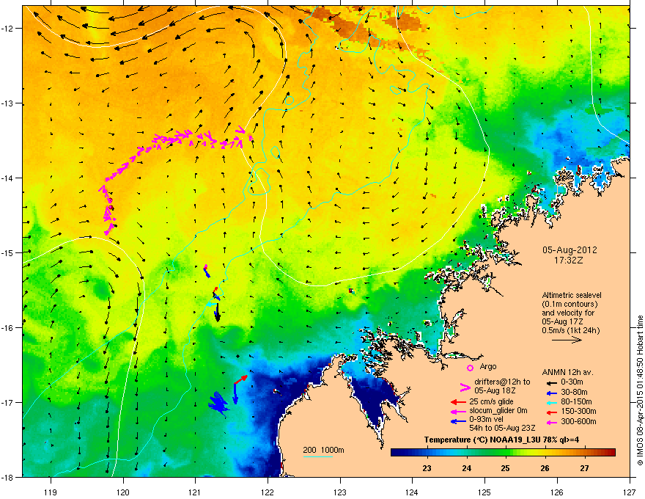Click the 150-300m depth label
This screenshot has height=499, width=645.
[x=578, y=411]
